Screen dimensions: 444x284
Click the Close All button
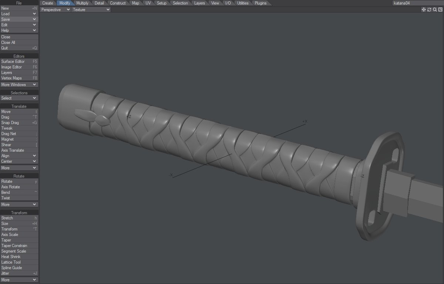coord(19,43)
